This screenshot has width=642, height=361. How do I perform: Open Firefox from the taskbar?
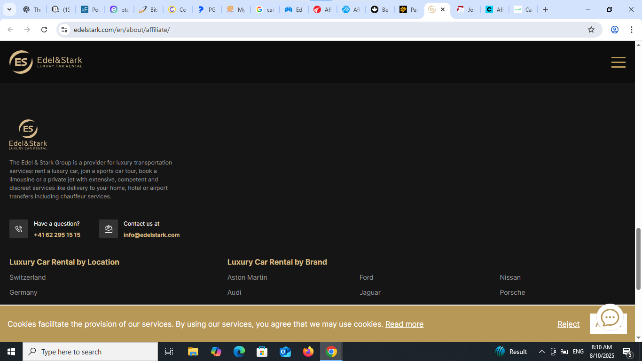(308, 352)
